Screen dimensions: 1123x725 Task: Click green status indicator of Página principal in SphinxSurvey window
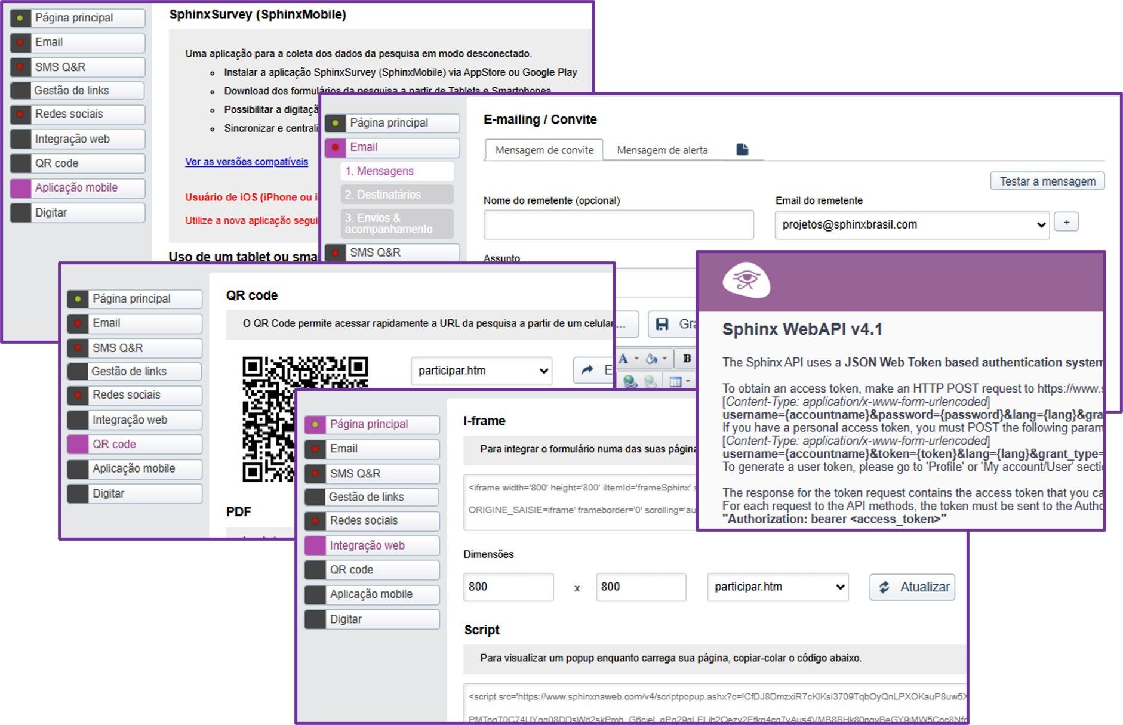20,18
